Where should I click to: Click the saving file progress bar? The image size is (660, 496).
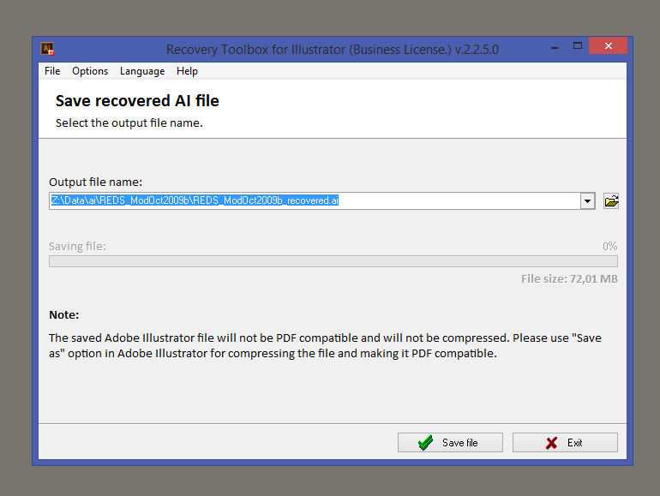coord(333,261)
